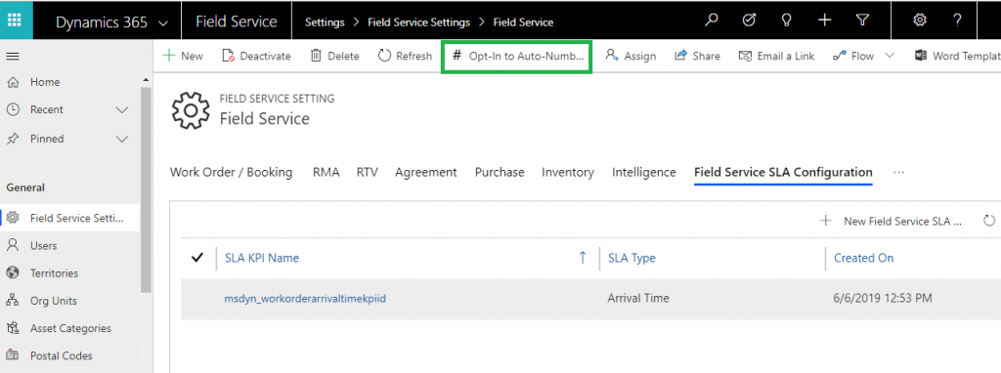Click the Territories globe icon
This screenshot has width=1001, height=373.
click(12, 272)
